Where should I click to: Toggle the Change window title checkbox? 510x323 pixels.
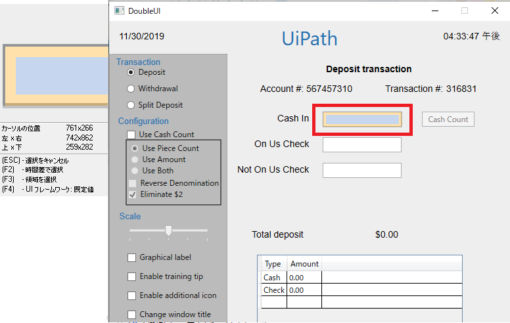pos(132,314)
